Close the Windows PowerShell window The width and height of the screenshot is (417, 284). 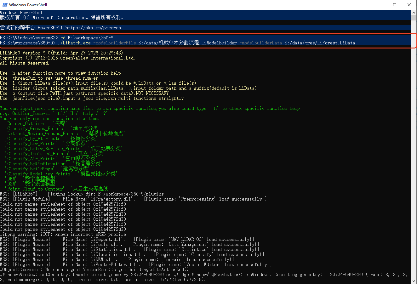click(x=409, y=5)
